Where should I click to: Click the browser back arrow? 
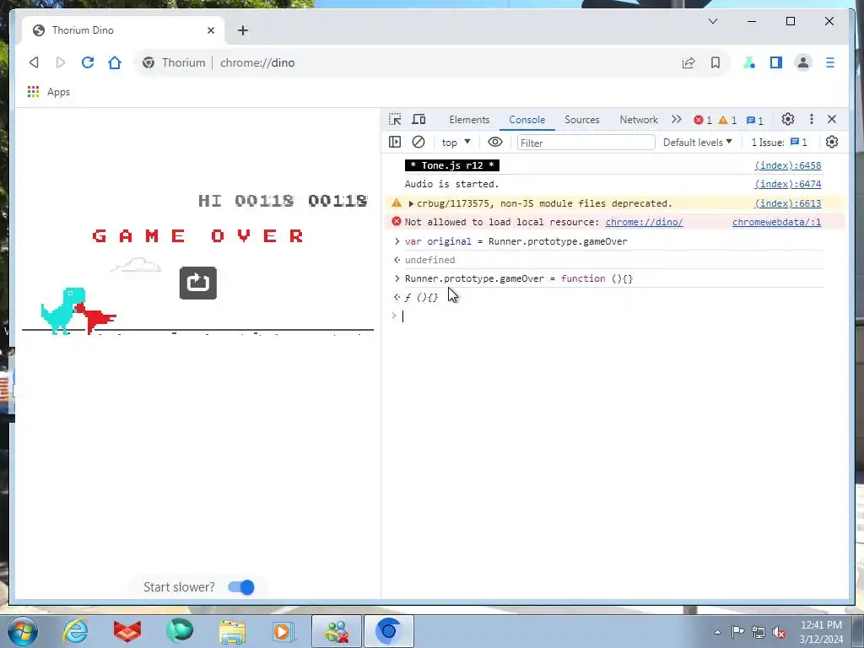tap(34, 62)
